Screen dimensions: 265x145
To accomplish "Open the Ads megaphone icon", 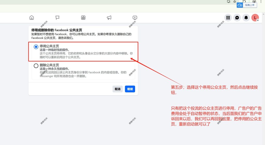I will click(109, 18).
